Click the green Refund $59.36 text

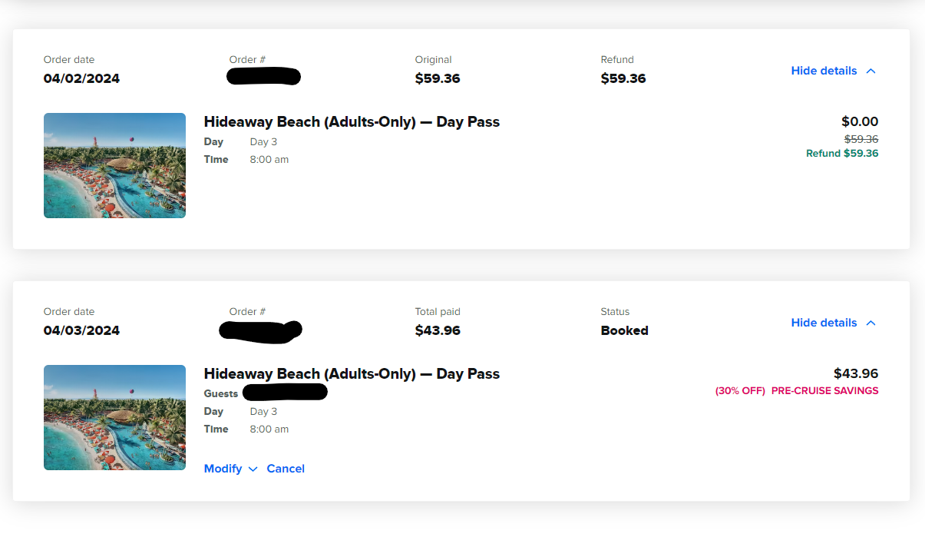click(x=842, y=154)
